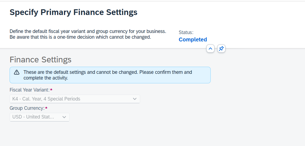
Task: Pin the header with the pushpin icon
Action: click(221, 49)
